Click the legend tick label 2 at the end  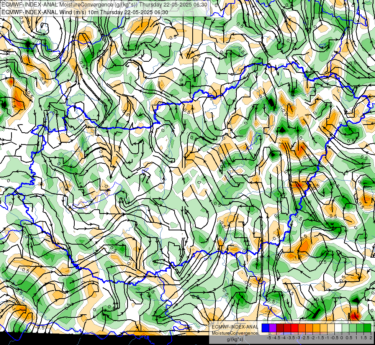[371, 338]
